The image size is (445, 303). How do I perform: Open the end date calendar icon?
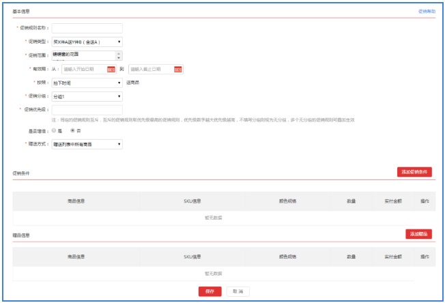click(178, 69)
